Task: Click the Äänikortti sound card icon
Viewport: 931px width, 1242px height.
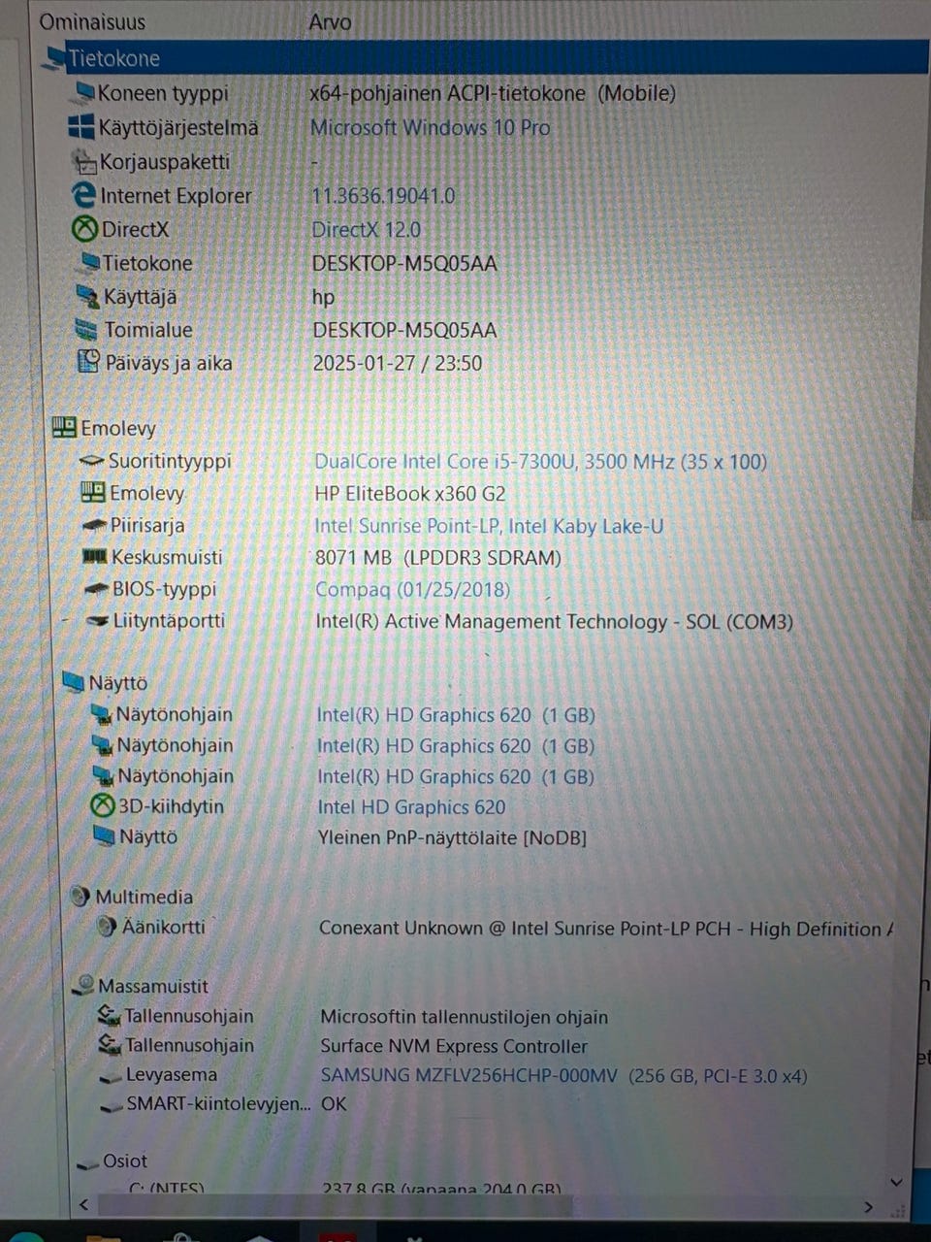Action: pyautogui.click(x=107, y=927)
